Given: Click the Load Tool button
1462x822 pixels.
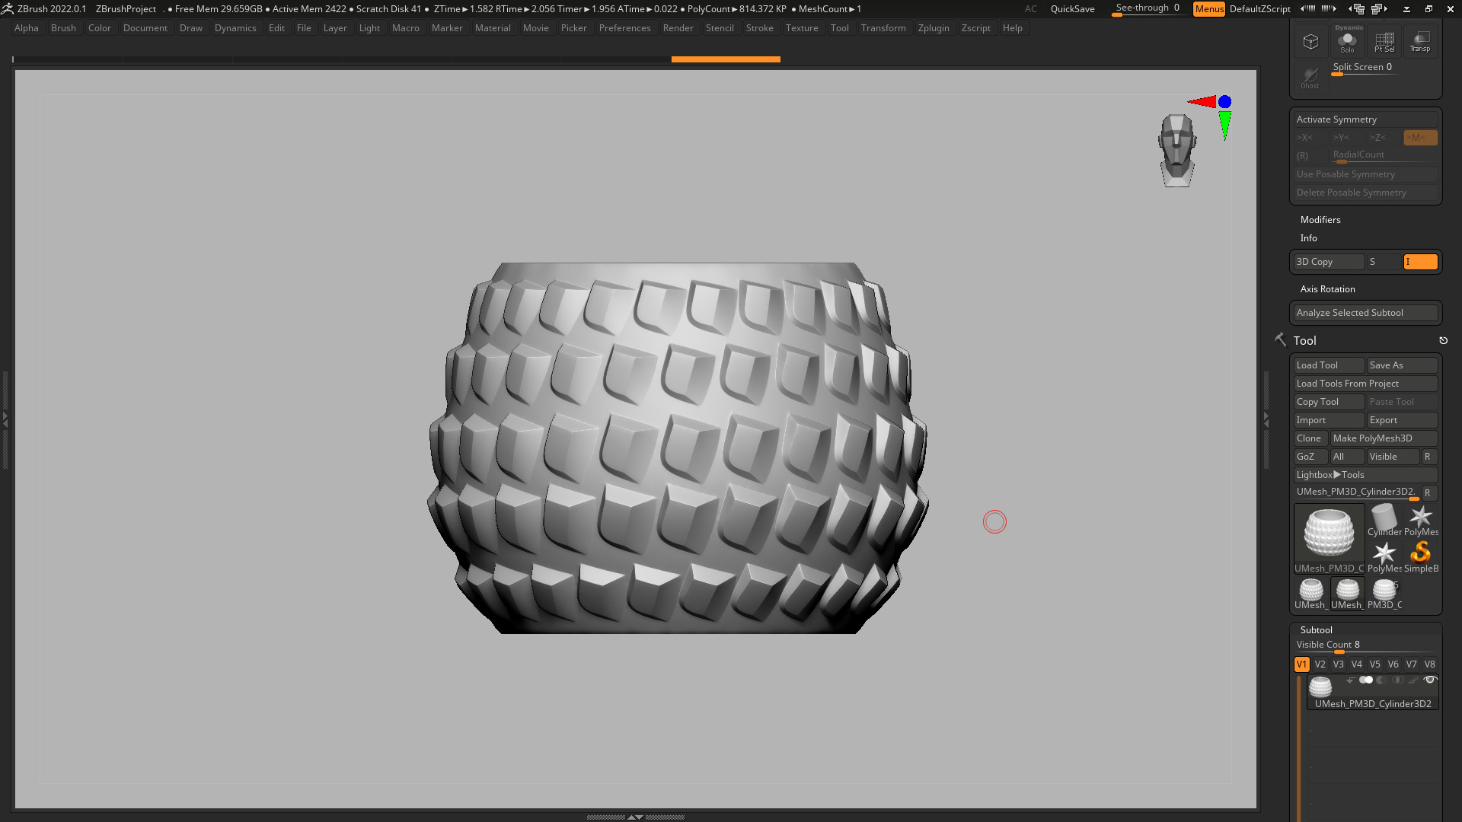Looking at the screenshot, I should [1330, 365].
